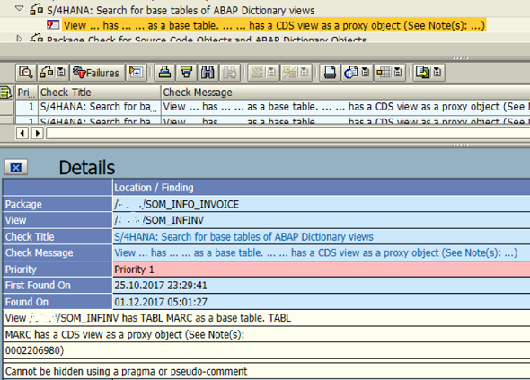
Task: Click the Views icon with globe
Action: 351,73
